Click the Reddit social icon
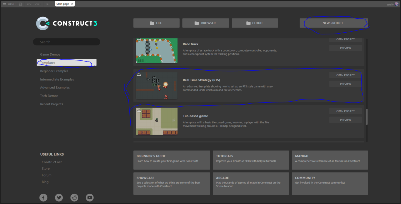 coord(74,197)
